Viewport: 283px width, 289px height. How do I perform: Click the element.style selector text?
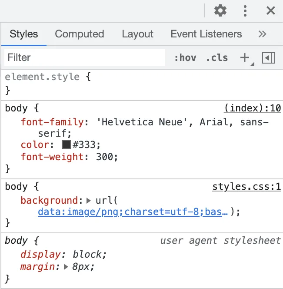(42, 77)
